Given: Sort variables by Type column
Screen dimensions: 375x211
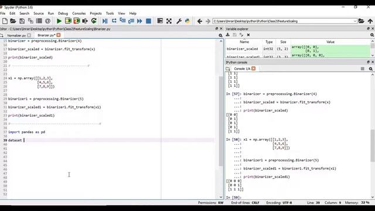Looking at the screenshot, I should tap(269, 42).
